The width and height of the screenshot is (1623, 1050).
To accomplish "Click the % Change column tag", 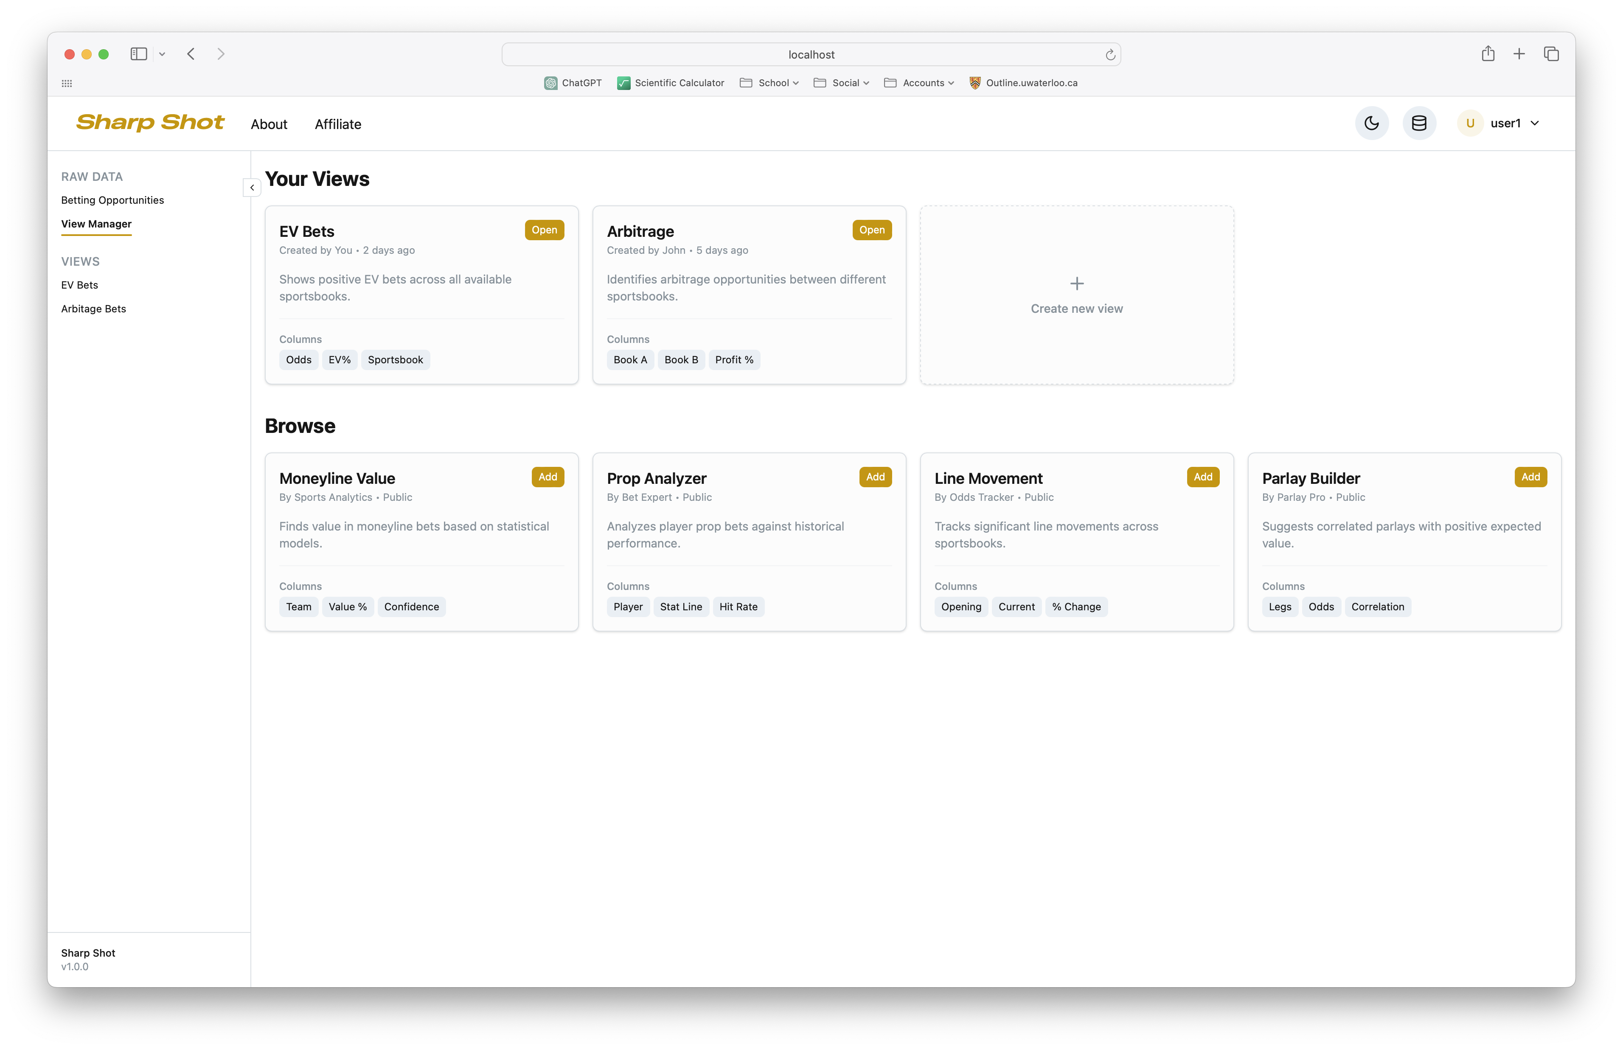I will [x=1075, y=607].
